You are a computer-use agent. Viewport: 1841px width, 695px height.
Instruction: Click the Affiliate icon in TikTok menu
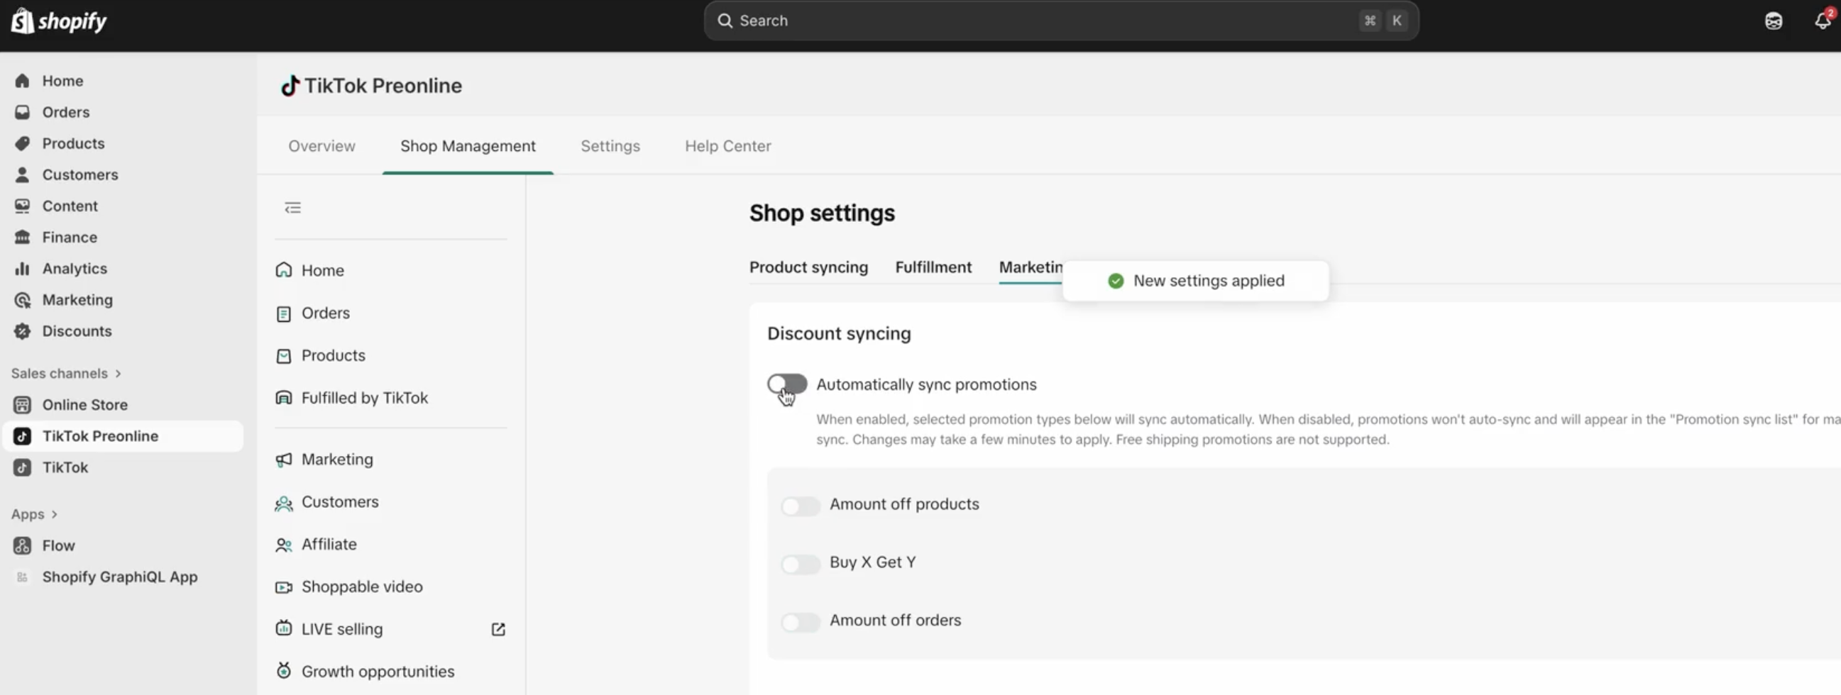[284, 545]
